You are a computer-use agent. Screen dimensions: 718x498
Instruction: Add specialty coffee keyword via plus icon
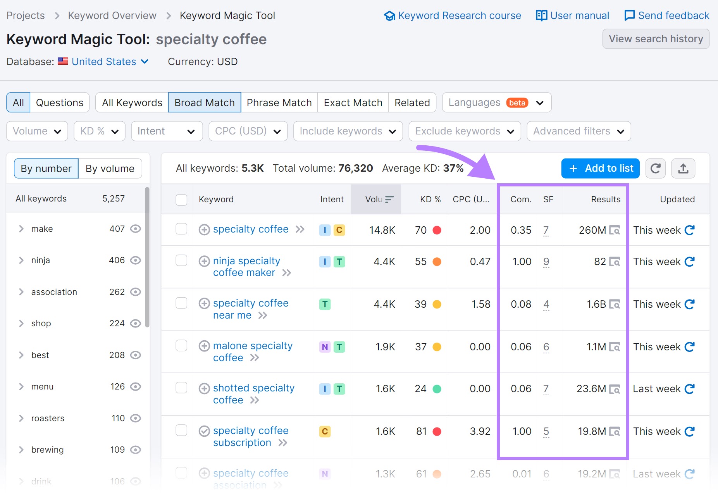[x=204, y=230]
